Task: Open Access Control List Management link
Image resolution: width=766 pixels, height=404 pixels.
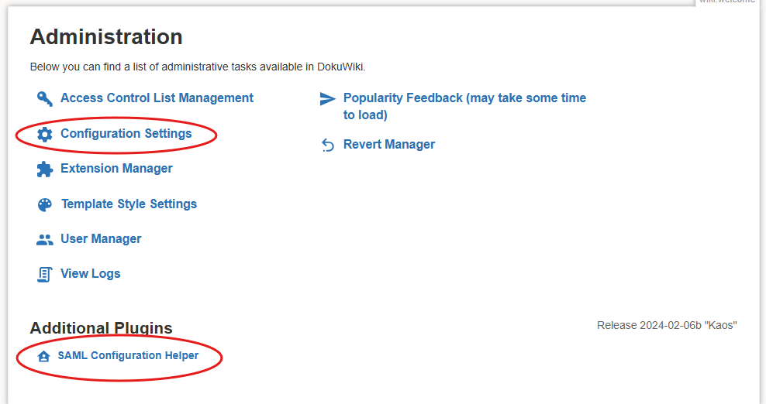Action: pos(157,98)
